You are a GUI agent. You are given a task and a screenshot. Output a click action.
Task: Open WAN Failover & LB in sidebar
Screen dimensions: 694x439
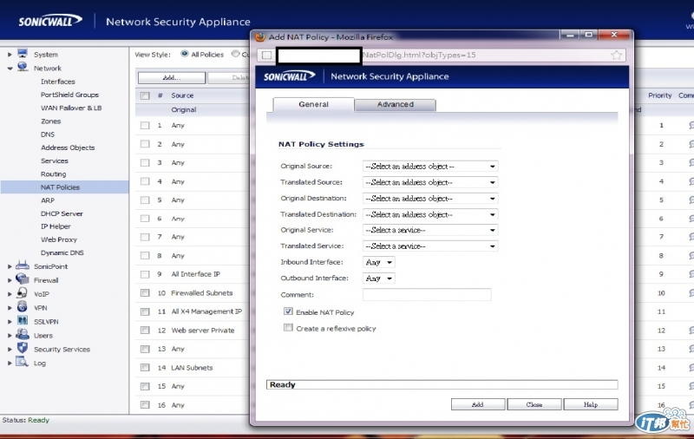pos(71,108)
